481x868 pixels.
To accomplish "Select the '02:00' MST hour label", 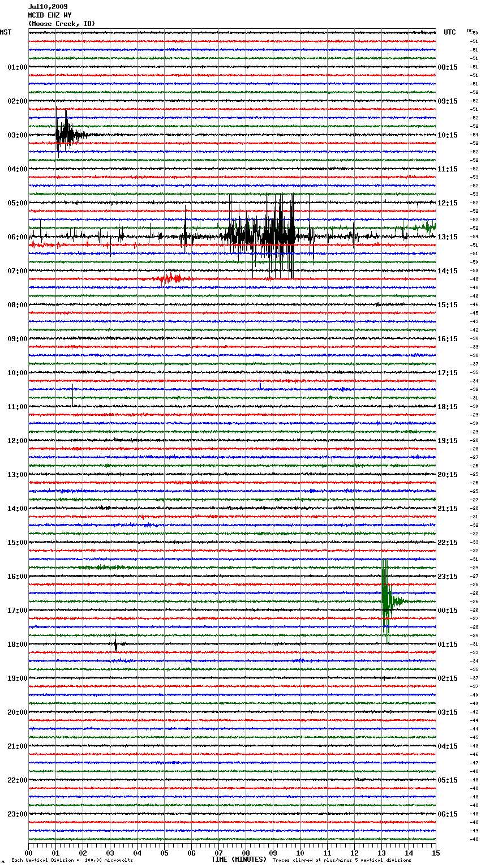I will [x=18, y=101].
